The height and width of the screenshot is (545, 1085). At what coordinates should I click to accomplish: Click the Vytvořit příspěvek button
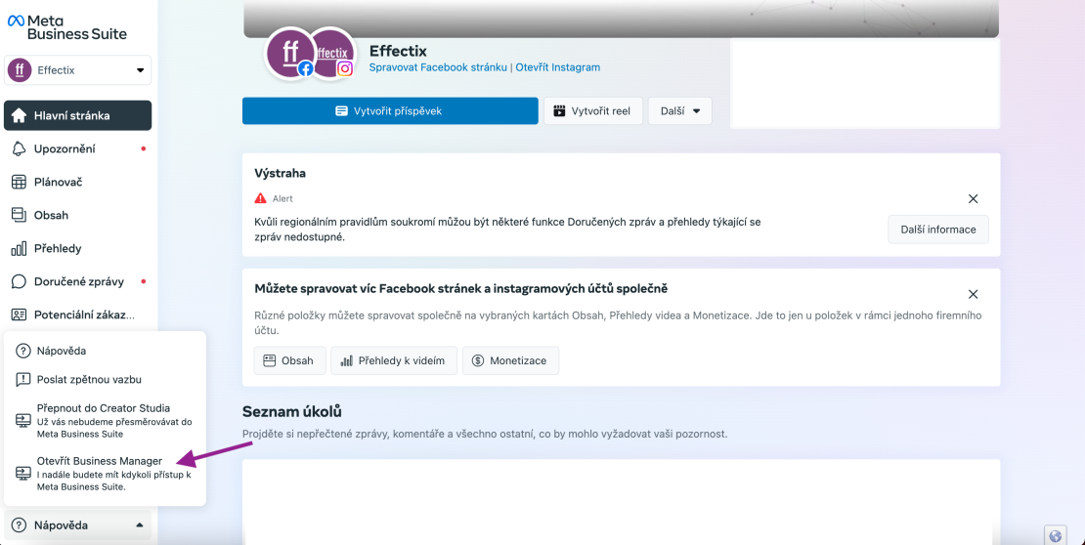390,110
